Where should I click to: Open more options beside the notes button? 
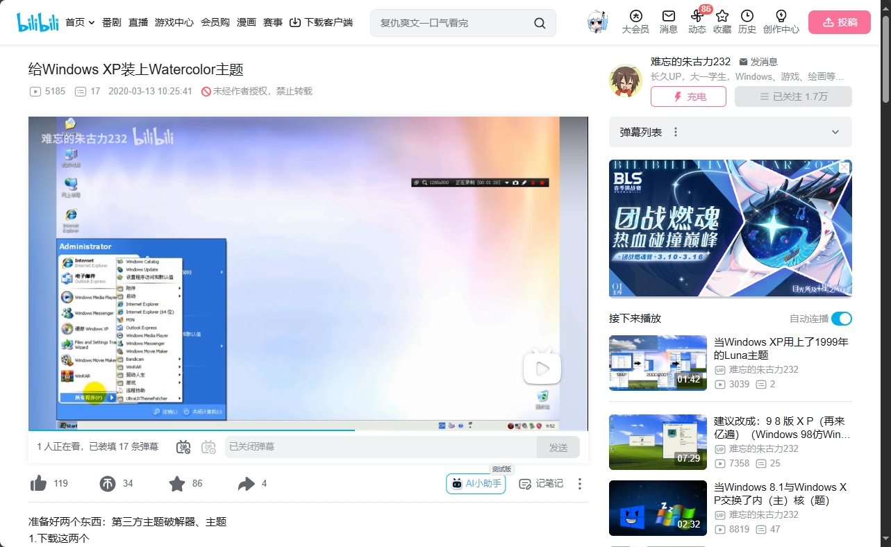click(580, 484)
